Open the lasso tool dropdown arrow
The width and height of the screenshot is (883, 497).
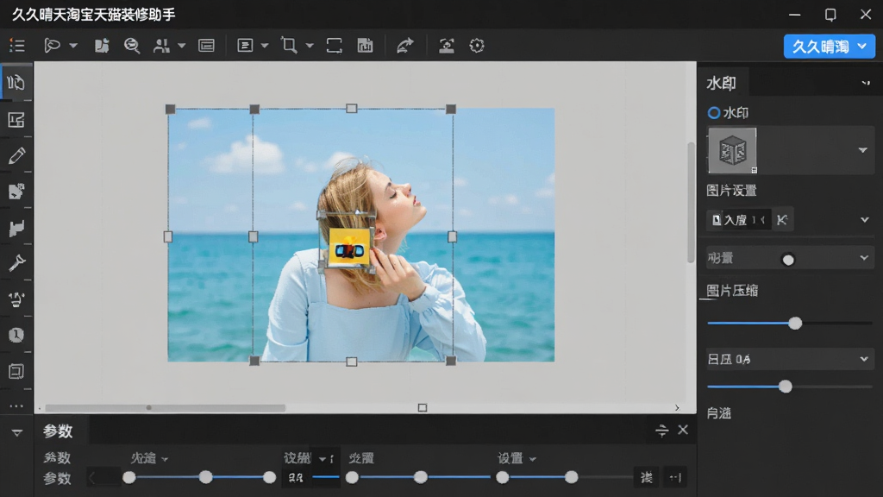[73, 46]
